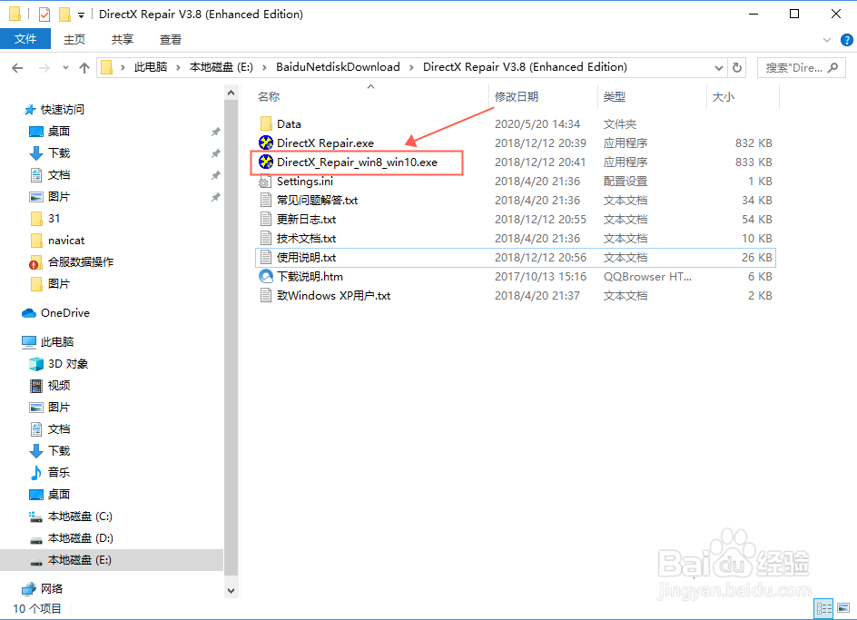Image resolution: width=857 pixels, height=620 pixels.
Task: Pin toggle beside 文档 in quick access
Action: pos(216,175)
